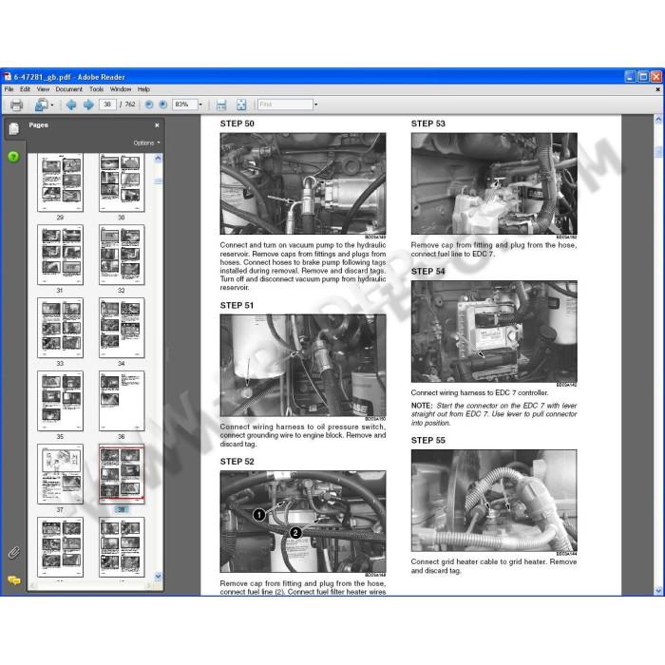Click STEP 53 heading text

click(427, 123)
